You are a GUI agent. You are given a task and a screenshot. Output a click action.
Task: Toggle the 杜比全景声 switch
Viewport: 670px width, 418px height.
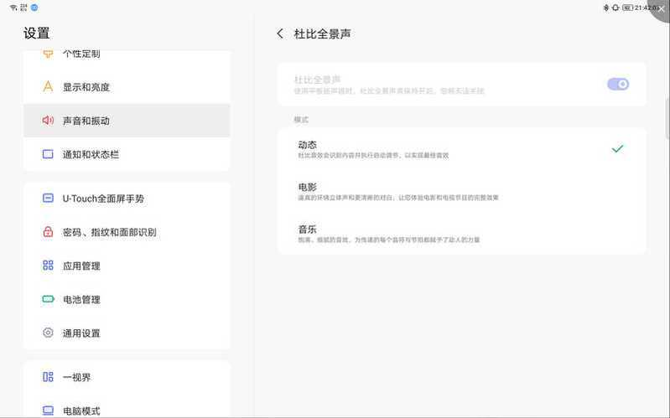pos(618,84)
